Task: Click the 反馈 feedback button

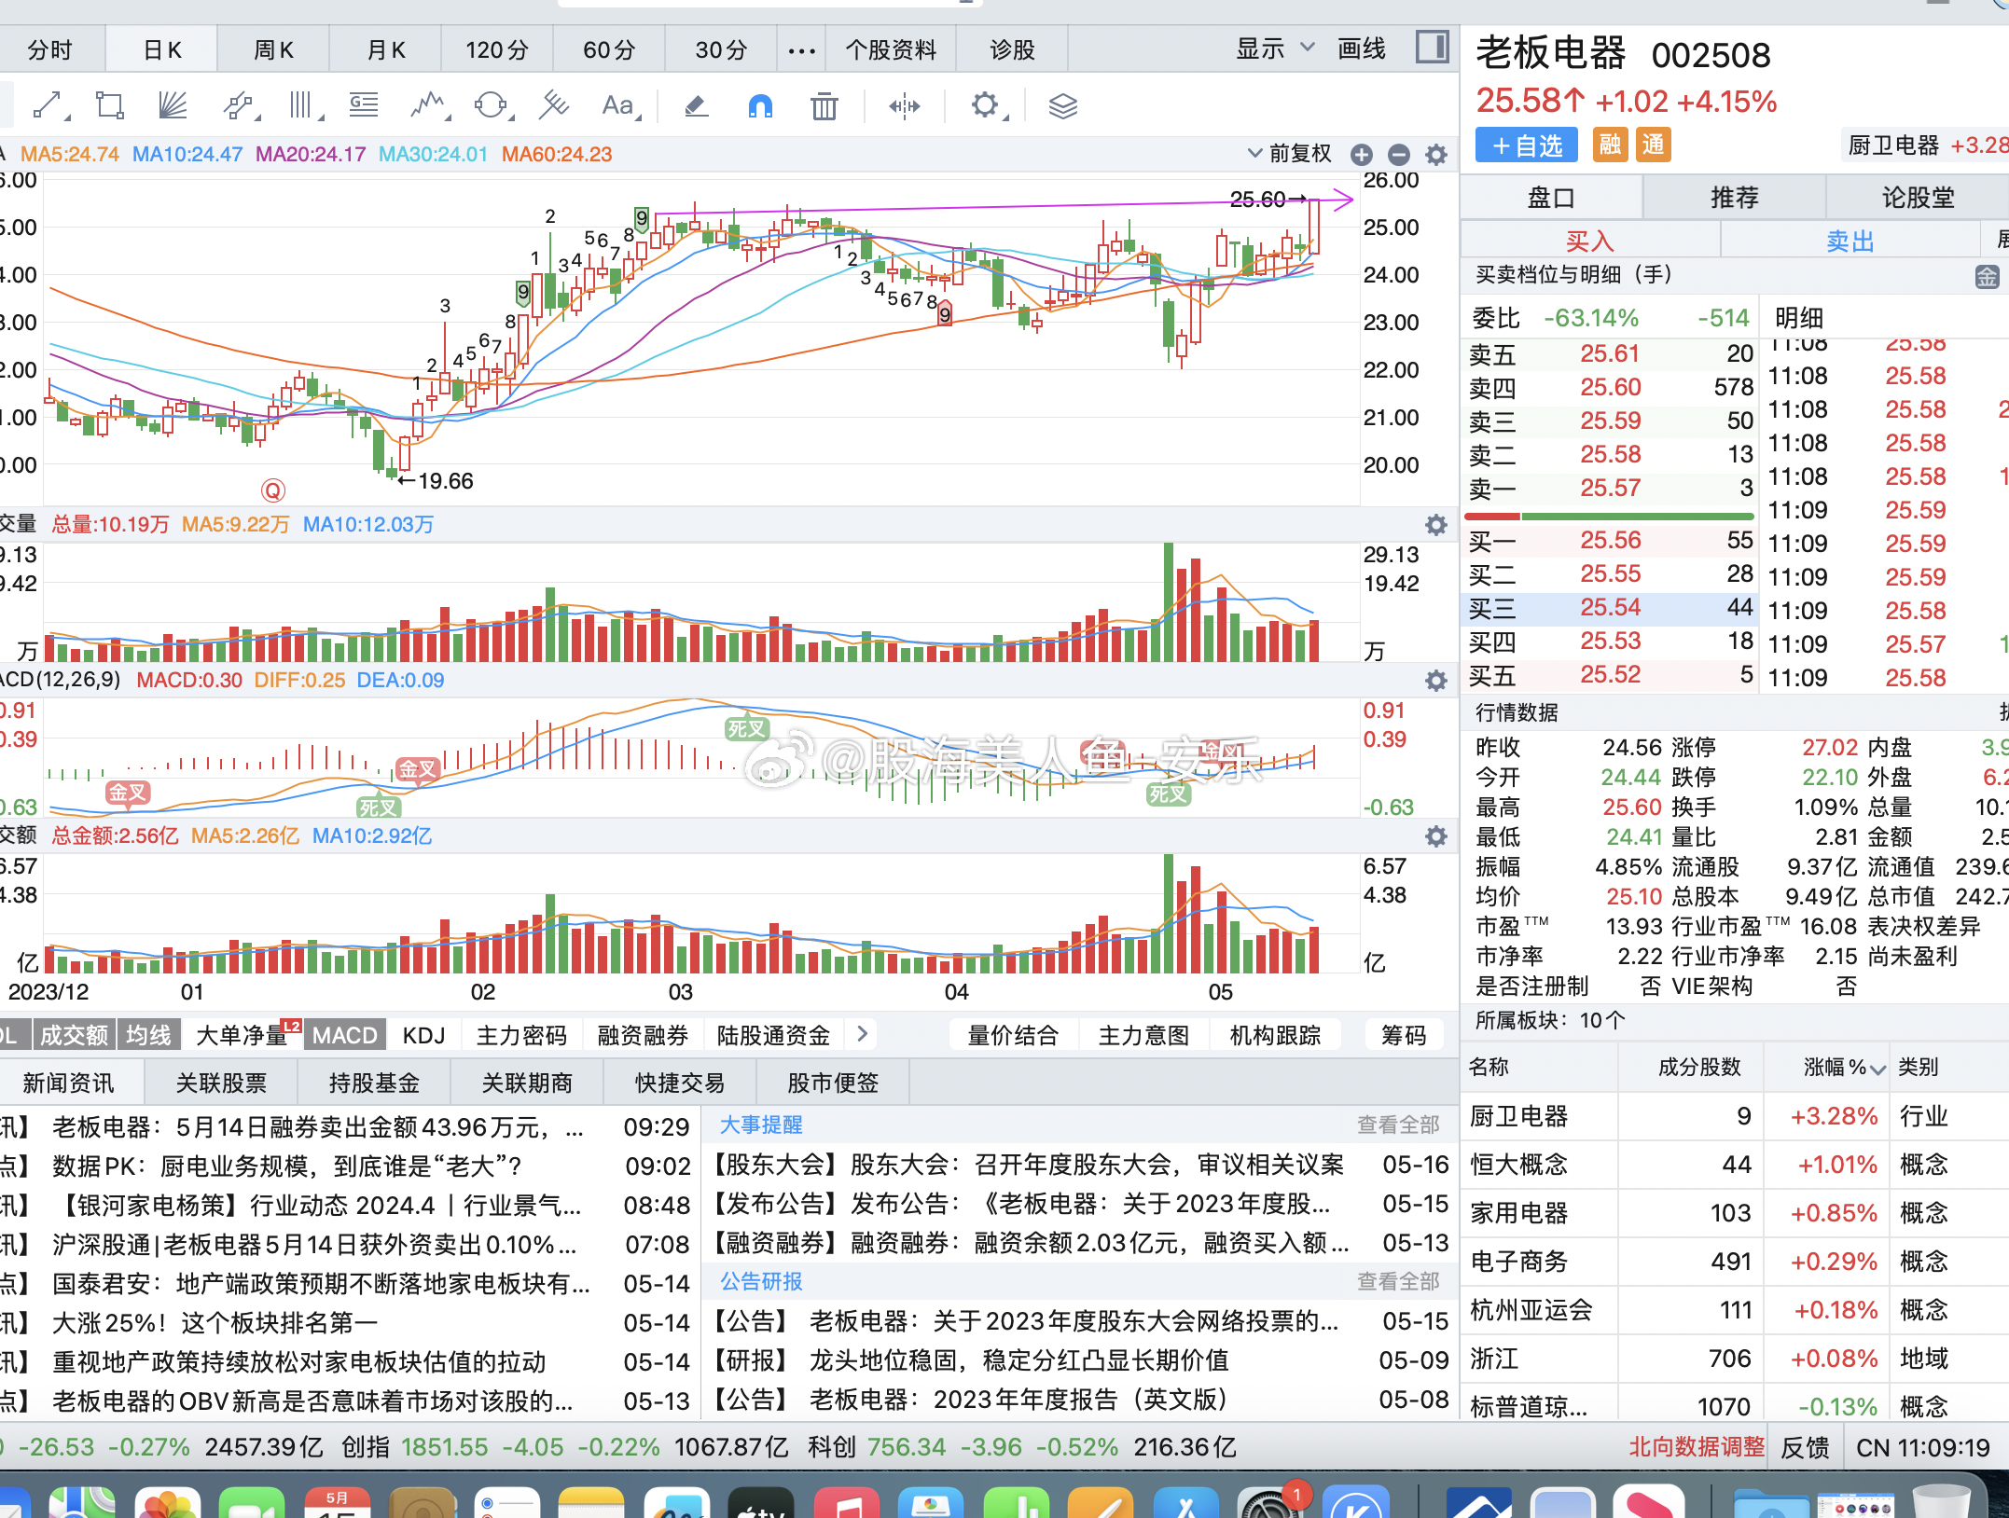Action: 1805,1448
